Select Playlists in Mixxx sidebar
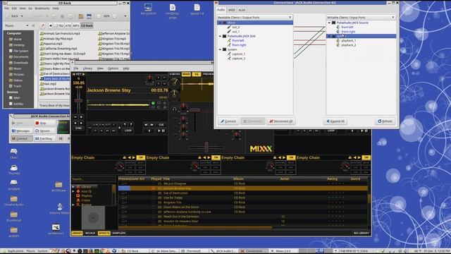This screenshot has height=254, width=451. (x=86, y=196)
